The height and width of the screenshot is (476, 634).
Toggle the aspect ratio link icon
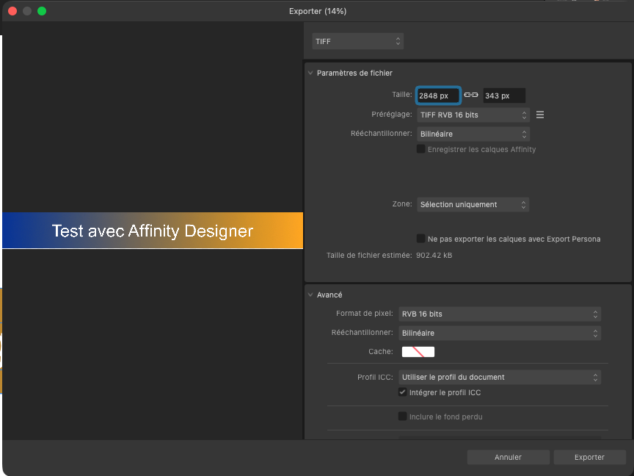tap(470, 95)
